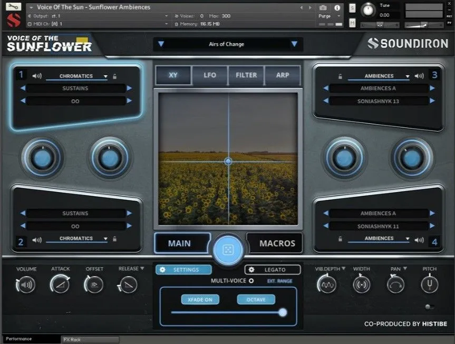
Task: Switch to the XY tab
Action: tap(173, 75)
